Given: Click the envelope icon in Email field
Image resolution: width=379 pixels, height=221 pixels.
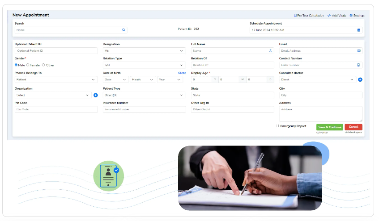Looking at the screenshot, I should 359,50.
